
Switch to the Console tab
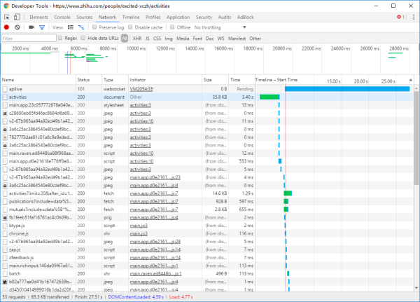62,16
